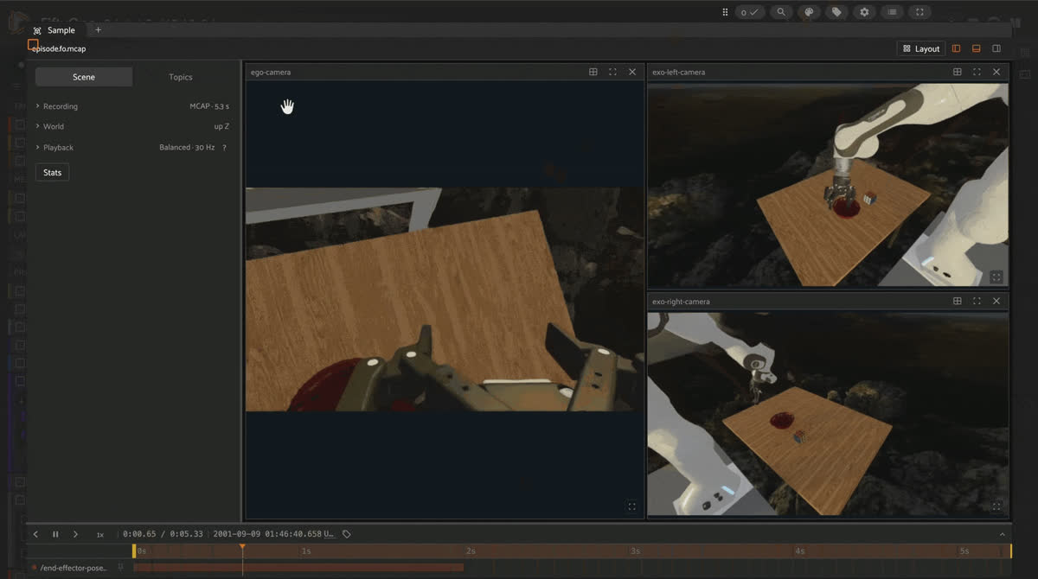Toggle the right sidebar panel
This screenshot has height=579, width=1038.
(x=996, y=48)
